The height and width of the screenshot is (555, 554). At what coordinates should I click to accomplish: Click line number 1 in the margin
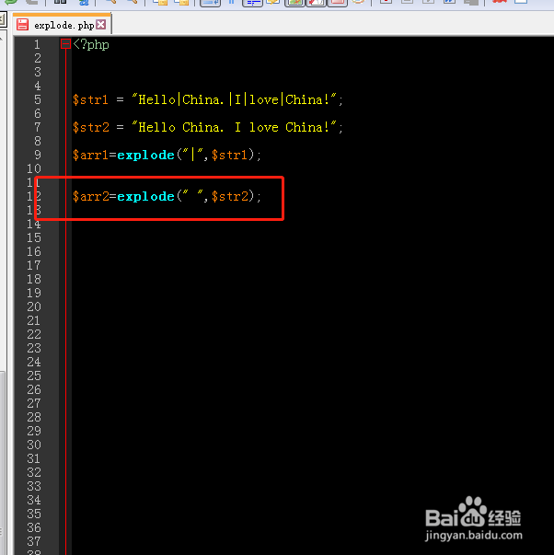point(37,44)
